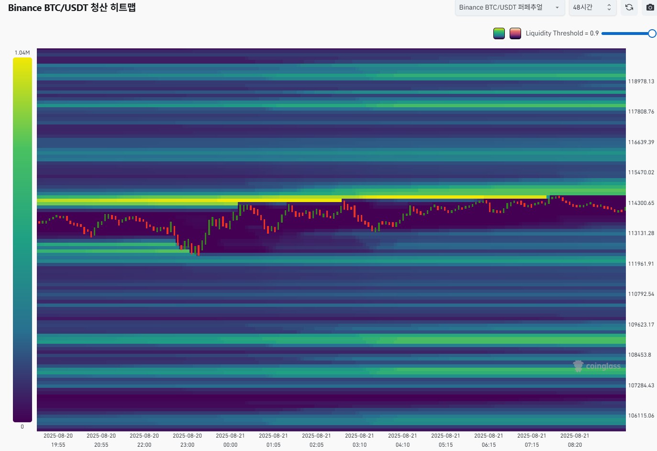This screenshot has height=451, width=657.
Task: Click price axis label 113131.28
Action: [641, 233]
